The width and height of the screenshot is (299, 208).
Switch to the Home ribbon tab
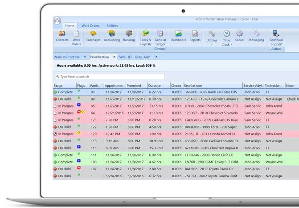pos(70,26)
